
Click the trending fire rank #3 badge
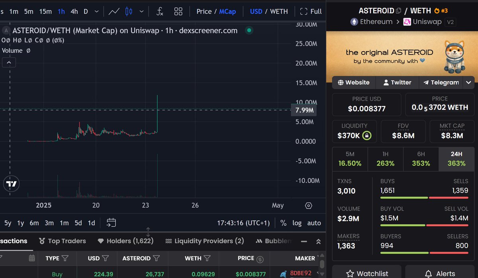[x=441, y=11]
